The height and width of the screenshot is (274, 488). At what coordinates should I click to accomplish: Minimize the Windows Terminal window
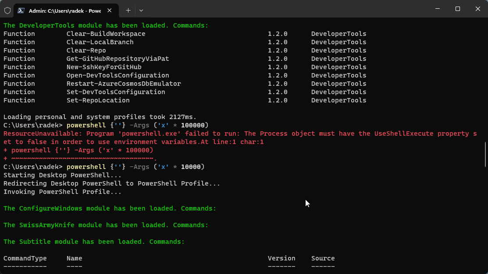coord(437,9)
